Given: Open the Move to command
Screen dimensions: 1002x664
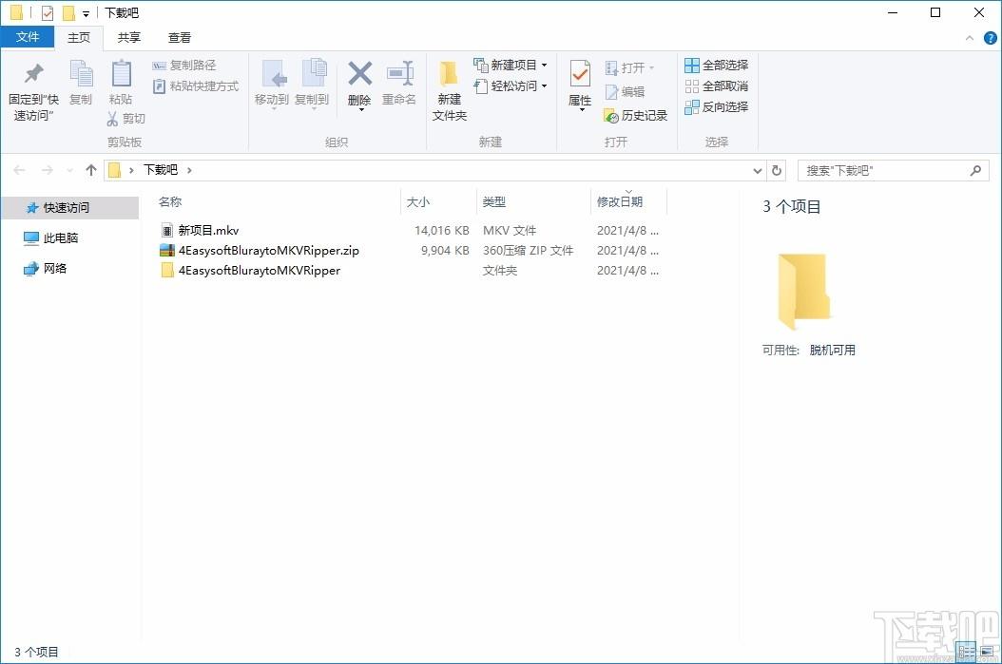Looking at the screenshot, I should click(272, 85).
